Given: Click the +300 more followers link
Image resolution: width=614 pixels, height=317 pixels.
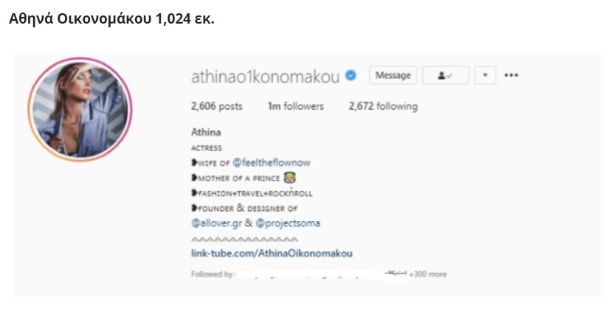Looking at the screenshot, I should click(427, 274).
